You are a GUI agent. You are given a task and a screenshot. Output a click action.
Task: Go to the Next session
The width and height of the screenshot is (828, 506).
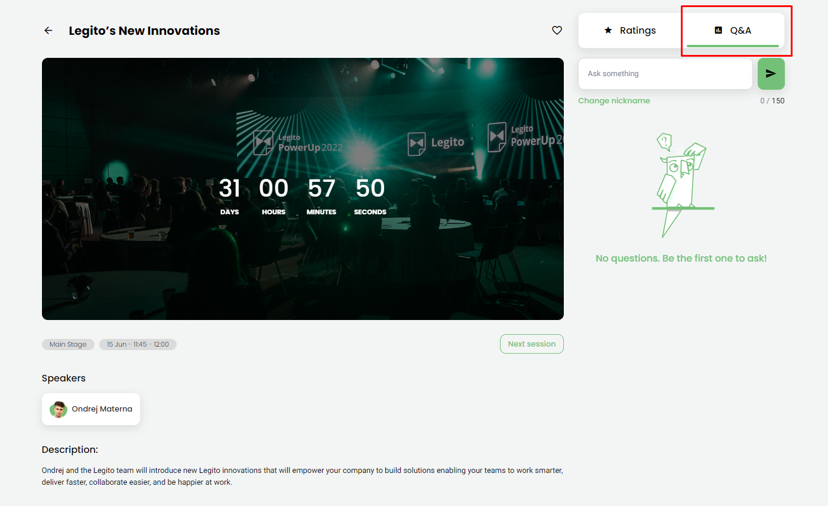[x=531, y=344]
